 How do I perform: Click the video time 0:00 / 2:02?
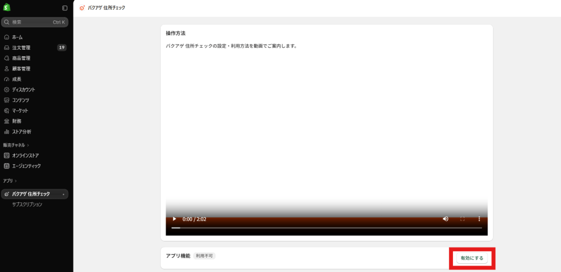(194, 219)
